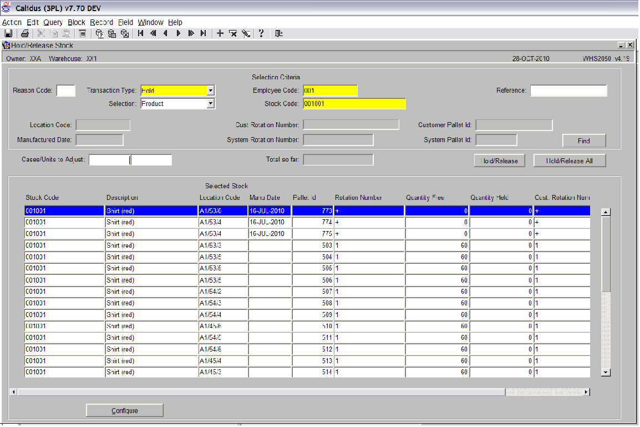
Task: Click the Hold/Release All button
Action: [x=570, y=160]
